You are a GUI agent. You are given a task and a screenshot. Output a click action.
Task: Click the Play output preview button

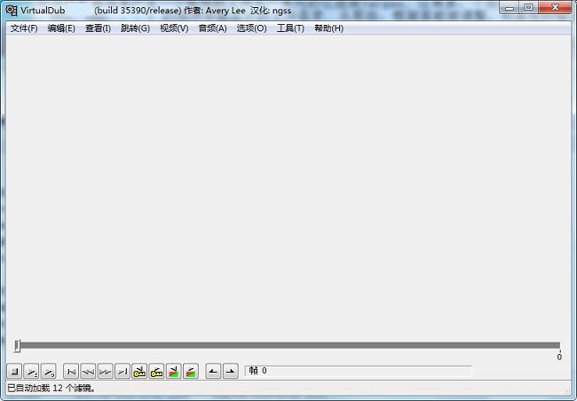(x=49, y=372)
